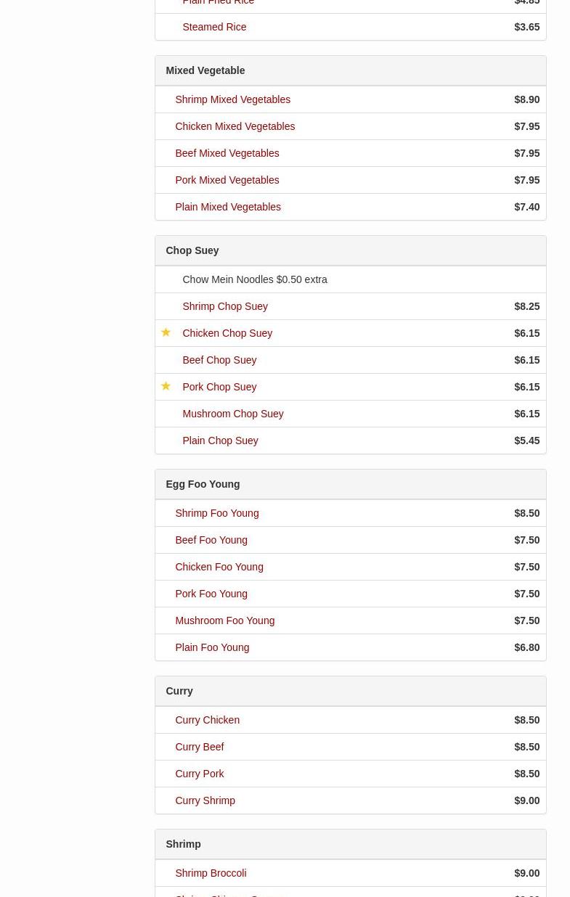The width and height of the screenshot is (570, 897).
Task: Click the Chop Suey section header
Action: 192,250
